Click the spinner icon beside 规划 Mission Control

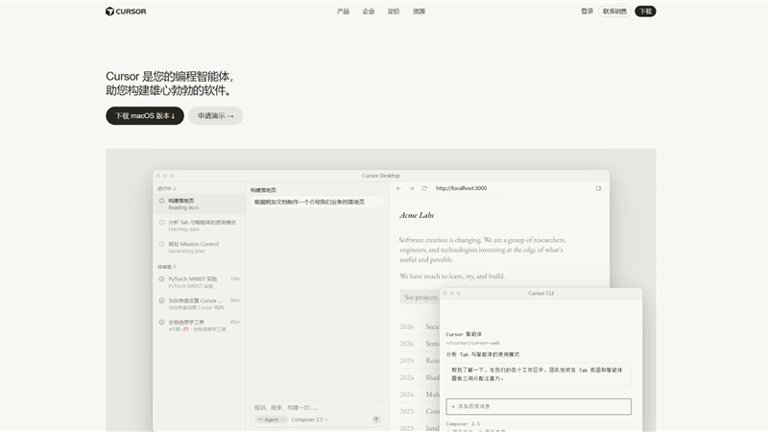point(161,244)
